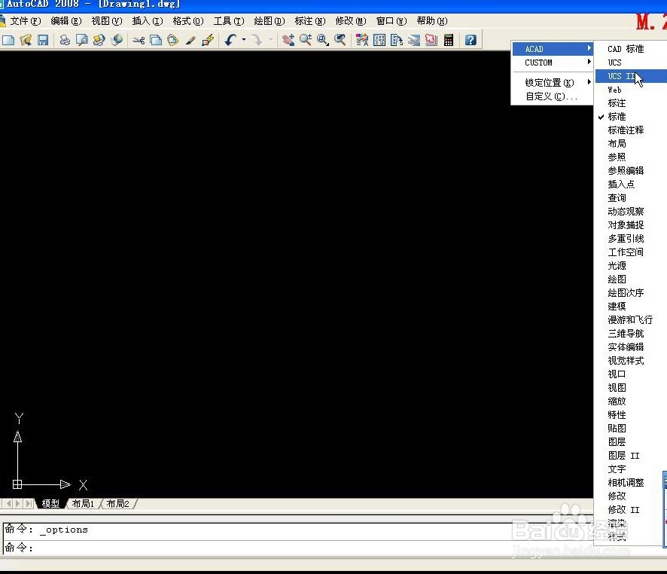Activate the Pan hand tool
This screenshot has height=574, width=667.
(x=288, y=41)
